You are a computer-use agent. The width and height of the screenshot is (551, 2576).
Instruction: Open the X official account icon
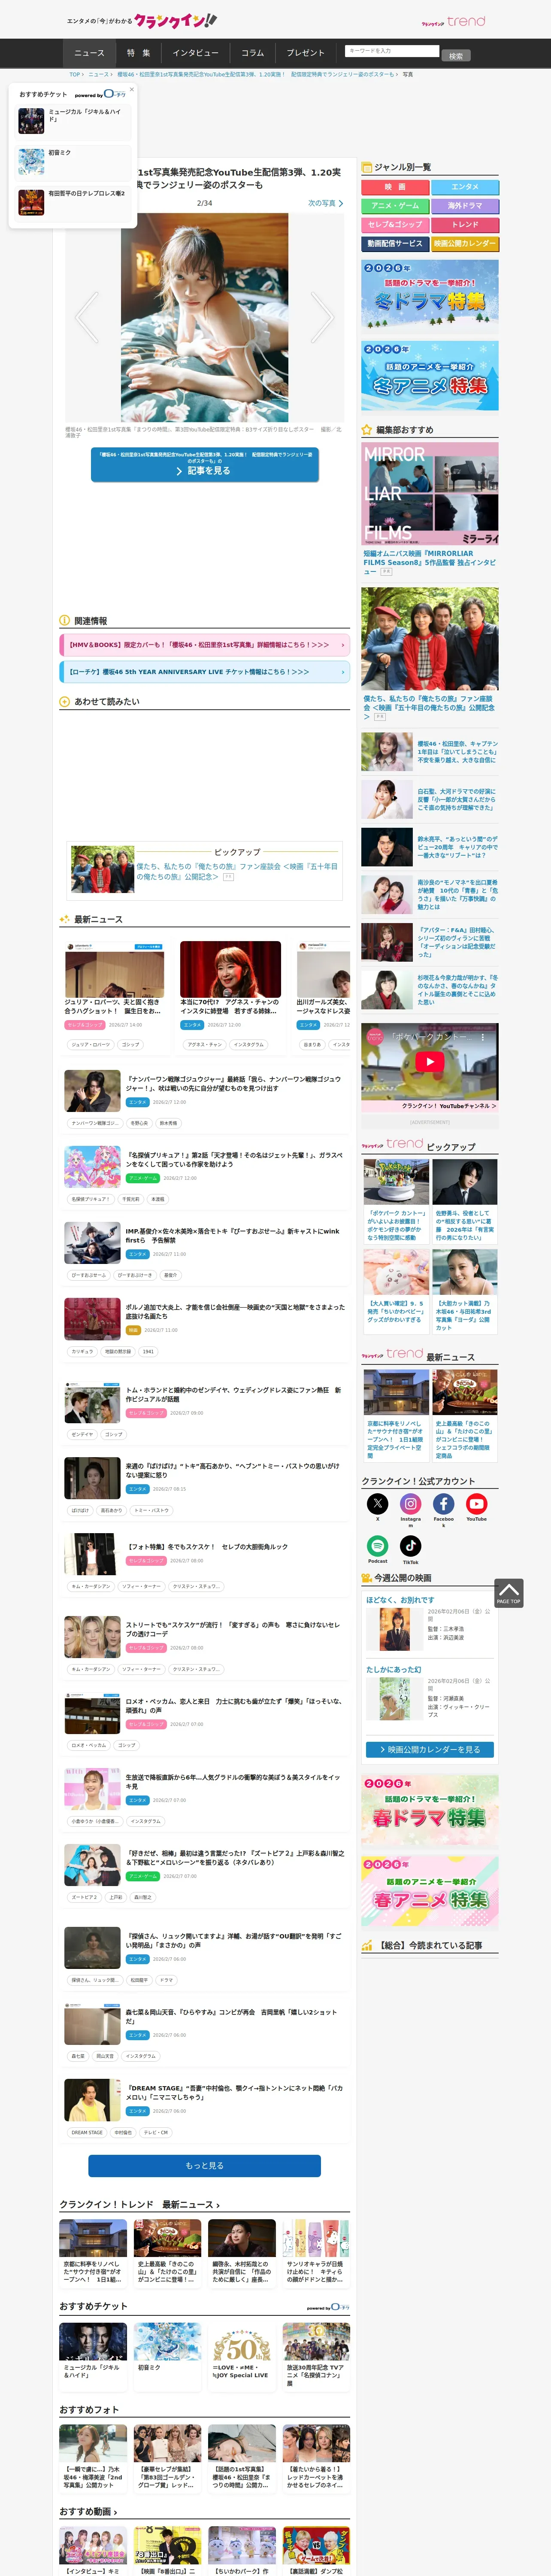coord(377,1503)
